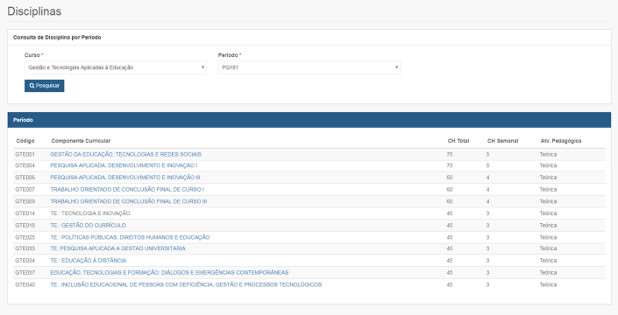Click CH Semanal value in GTE006 row
The height and width of the screenshot is (315, 618).
point(488,178)
